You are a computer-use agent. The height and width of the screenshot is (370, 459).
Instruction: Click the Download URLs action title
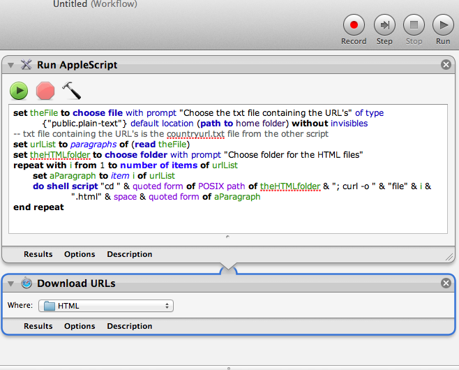[x=76, y=283]
